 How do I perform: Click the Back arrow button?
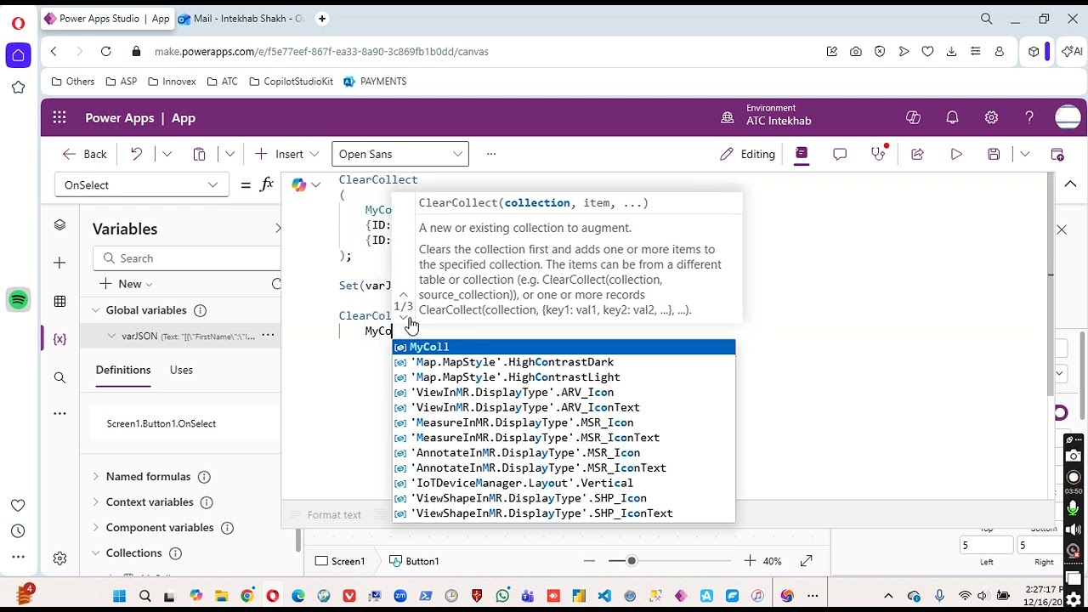[x=84, y=154]
